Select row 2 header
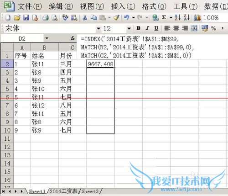 pyautogui.click(x=7, y=64)
